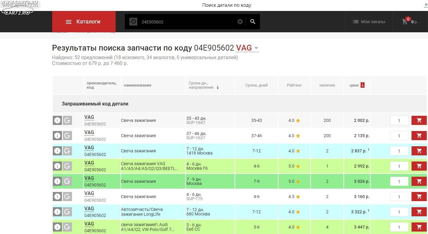Click the наличие column header

click(x=327, y=85)
